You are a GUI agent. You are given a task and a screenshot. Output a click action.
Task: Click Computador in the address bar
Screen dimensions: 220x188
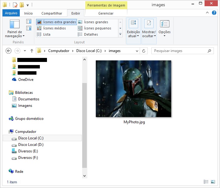[x=59, y=51]
